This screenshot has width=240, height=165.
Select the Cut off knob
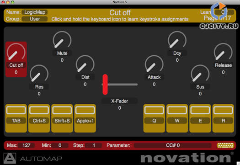point(16,52)
